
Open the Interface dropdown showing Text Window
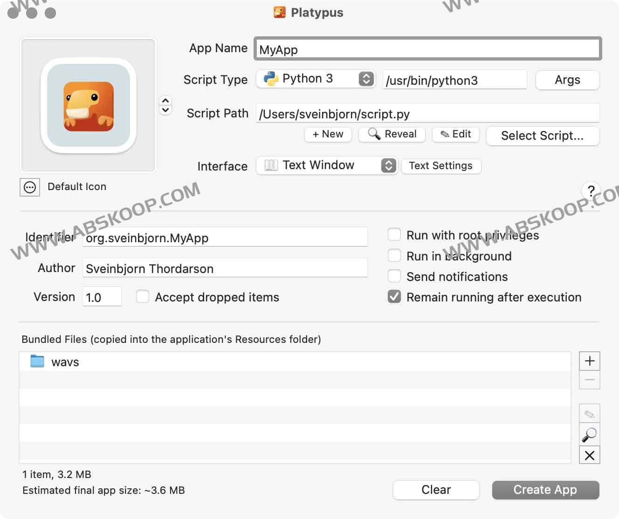[388, 165]
